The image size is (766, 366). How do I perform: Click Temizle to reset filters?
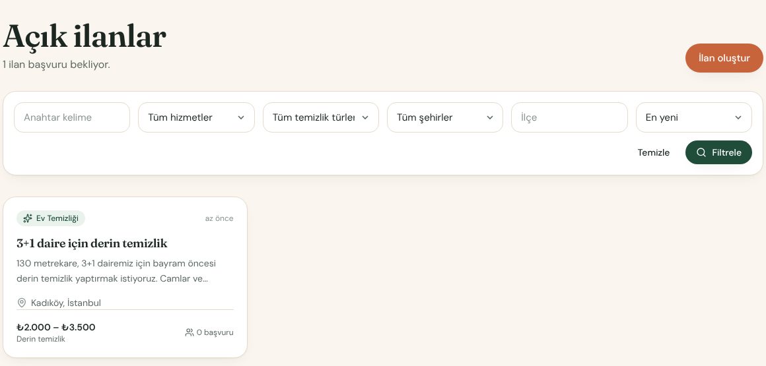[654, 152]
